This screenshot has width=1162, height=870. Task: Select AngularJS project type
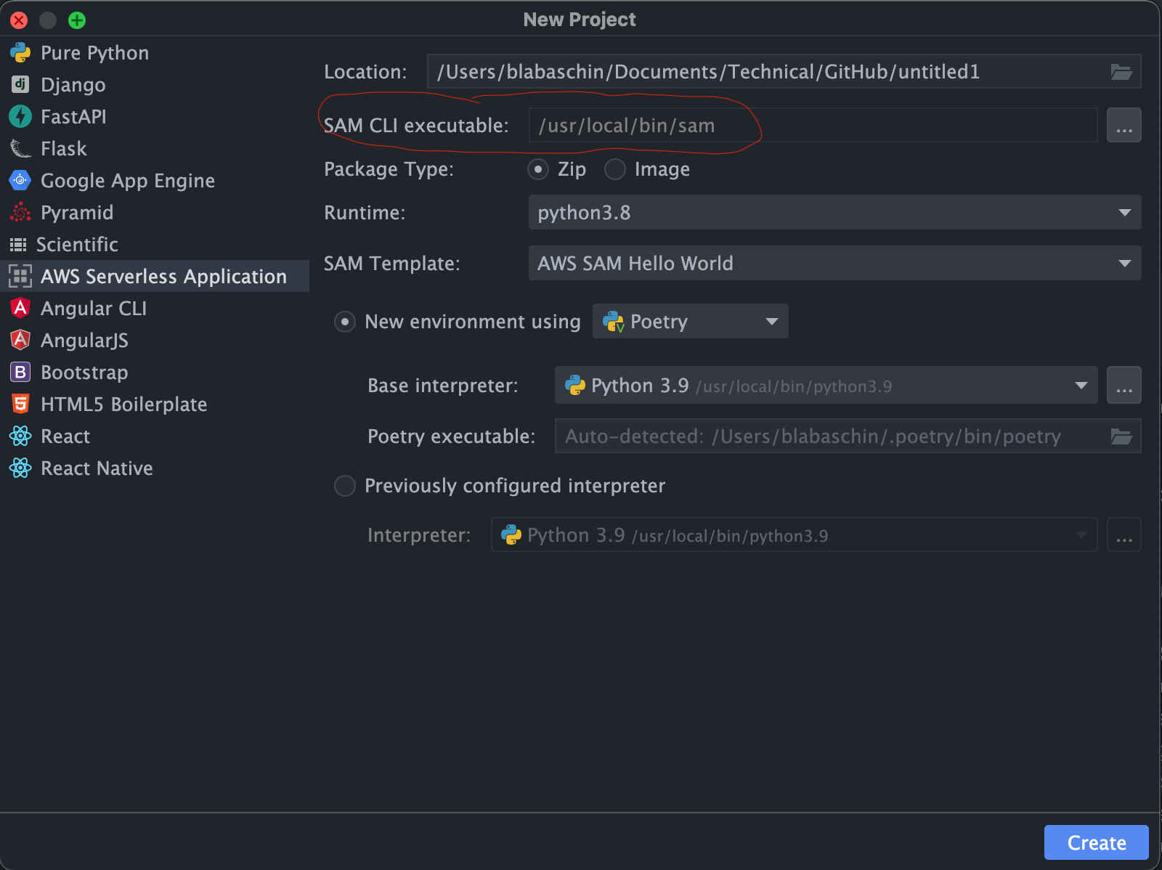155,340
